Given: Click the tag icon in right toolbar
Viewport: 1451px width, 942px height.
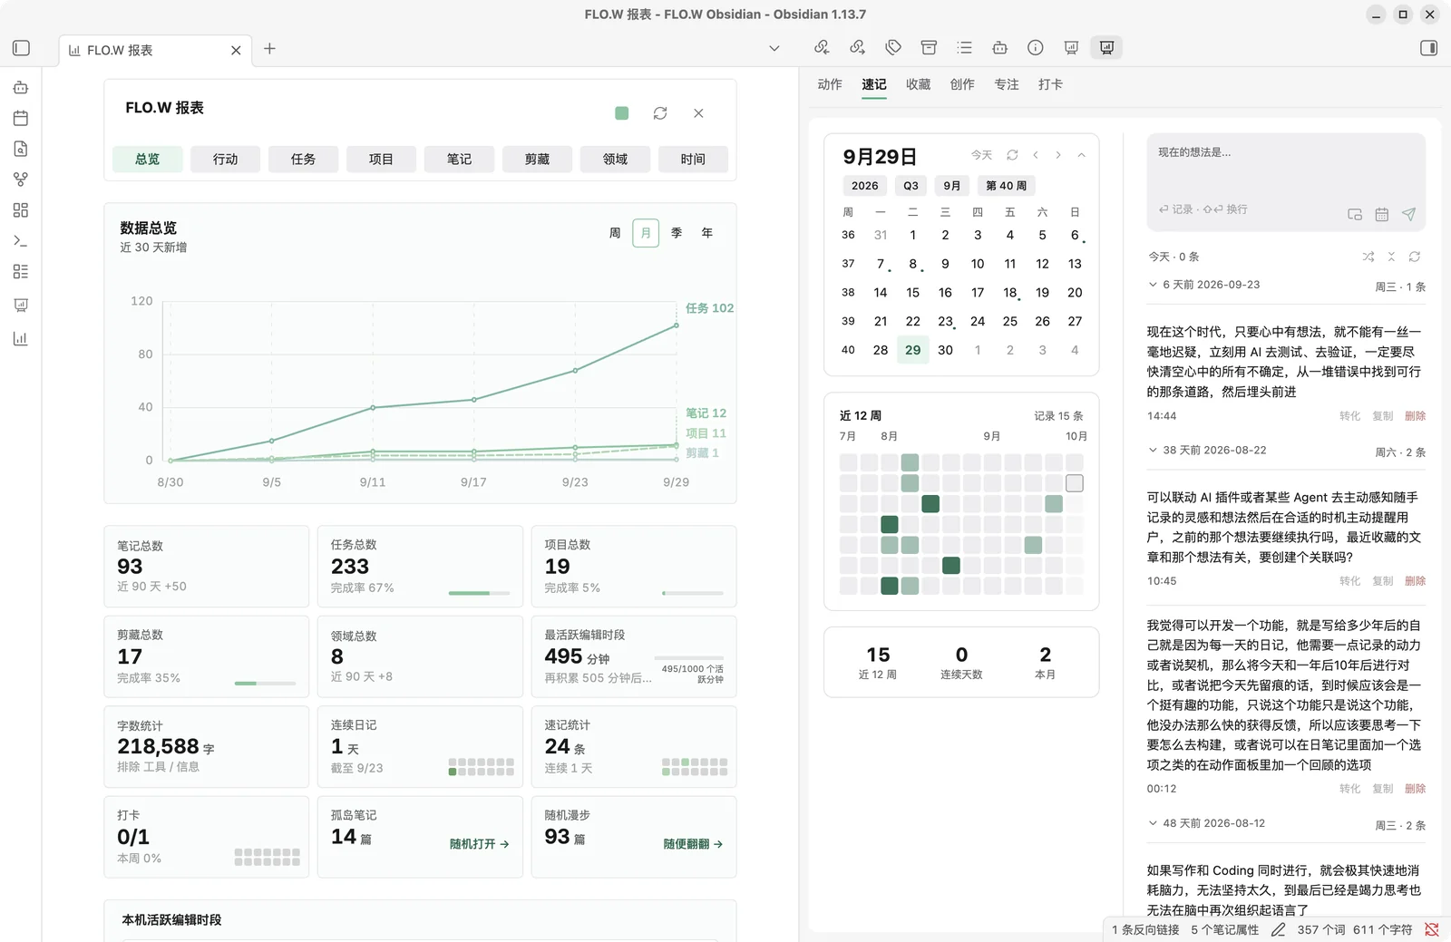Looking at the screenshot, I should pos(893,47).
